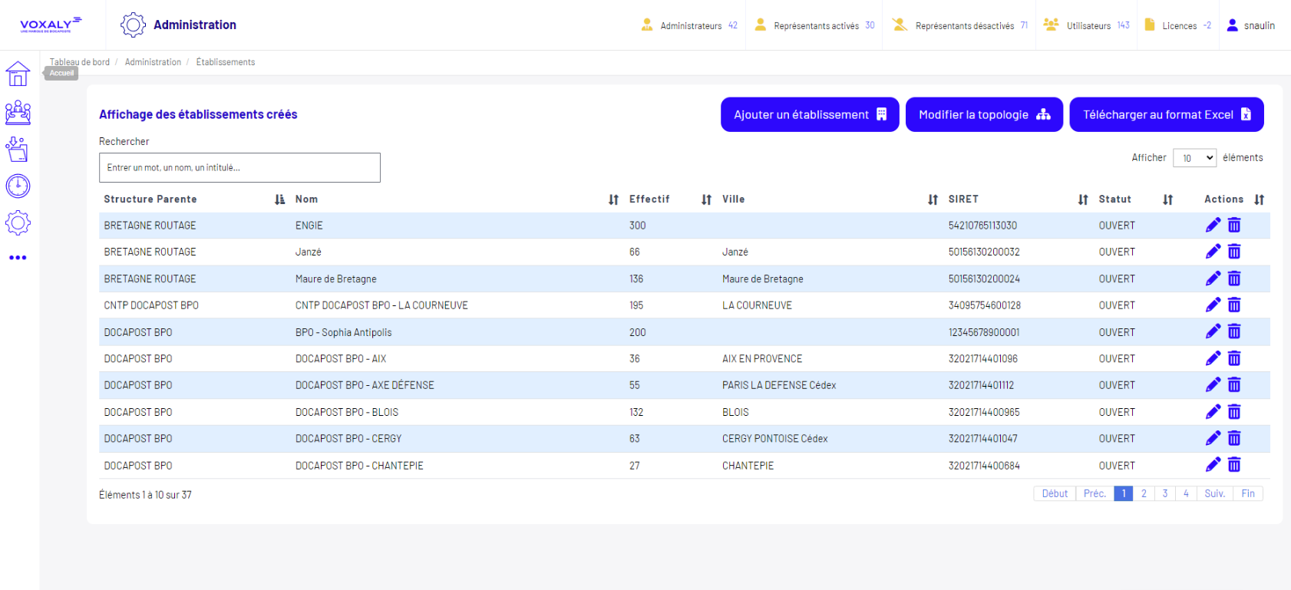Click the Voxaly logo

pos(51,25)
